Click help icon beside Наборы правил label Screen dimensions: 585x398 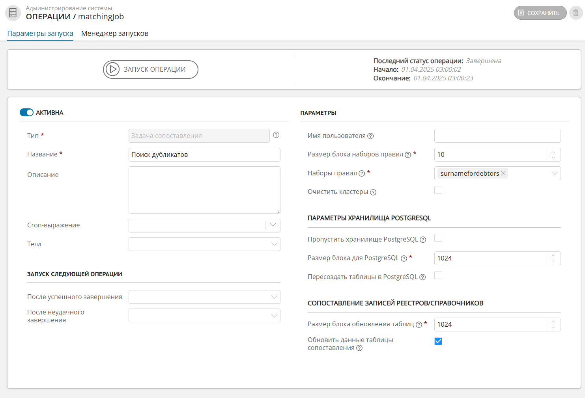[362, 173]
